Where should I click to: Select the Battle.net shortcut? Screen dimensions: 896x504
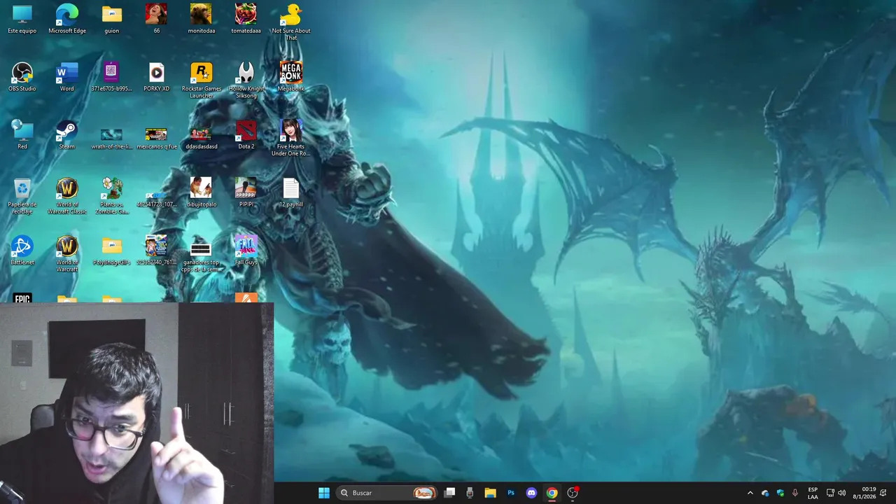[22, 251]
